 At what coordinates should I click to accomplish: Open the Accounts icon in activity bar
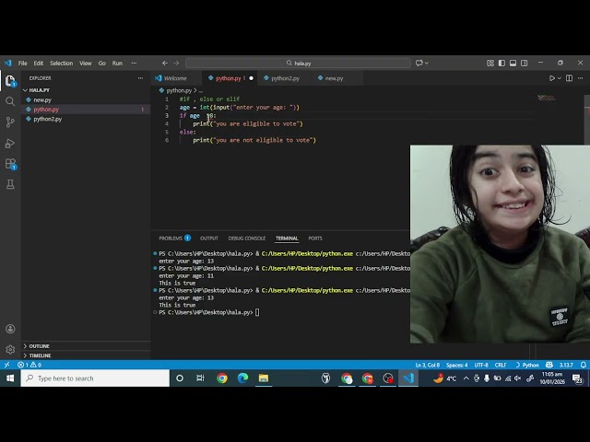click(10, 329)
